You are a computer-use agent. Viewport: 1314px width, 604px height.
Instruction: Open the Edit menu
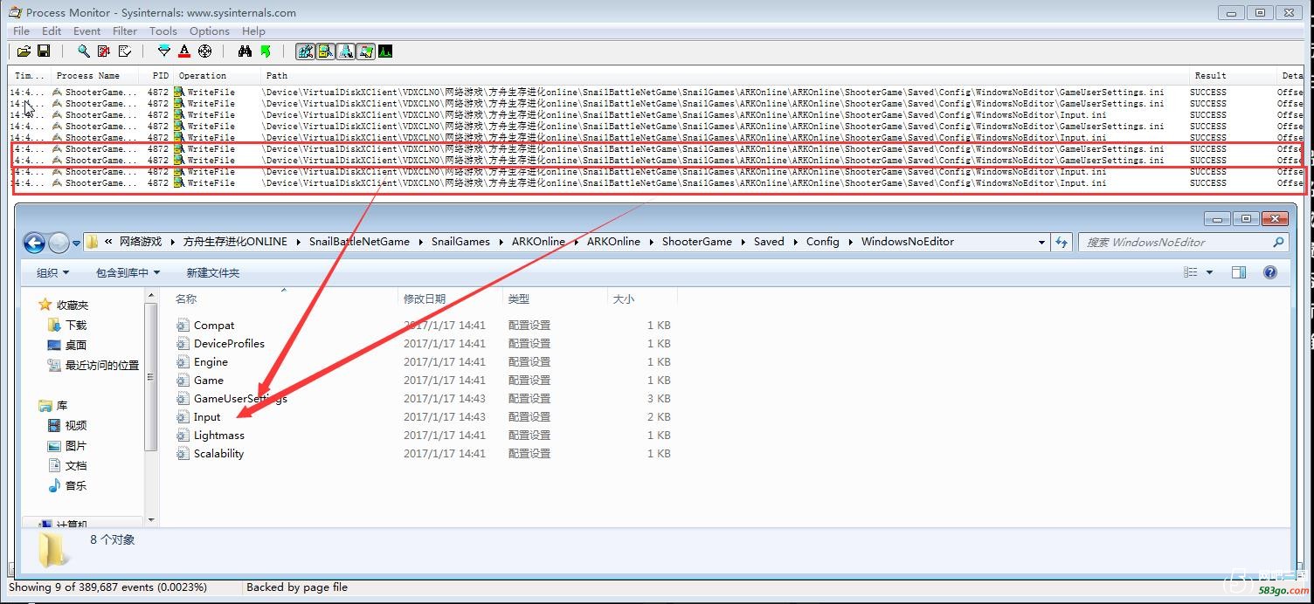52,31
